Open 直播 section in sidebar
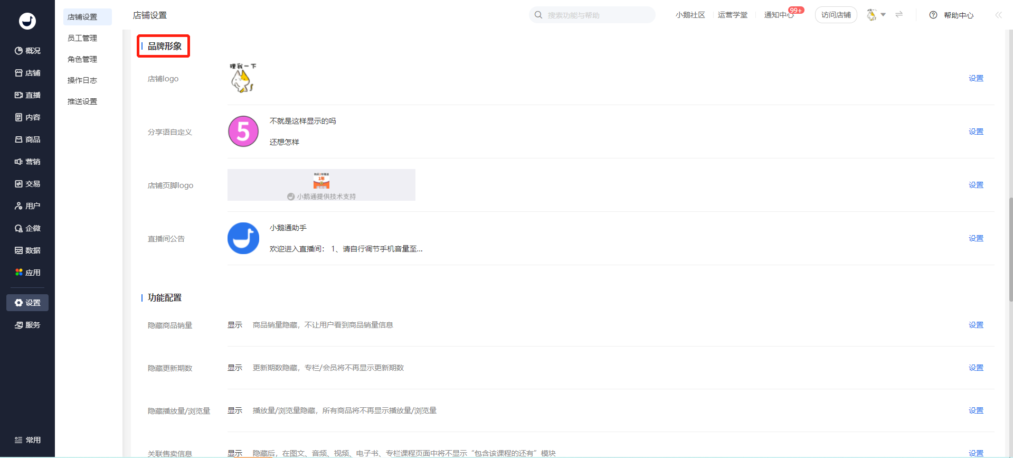This screenshot has width=1013, height=458. [27, 95]
